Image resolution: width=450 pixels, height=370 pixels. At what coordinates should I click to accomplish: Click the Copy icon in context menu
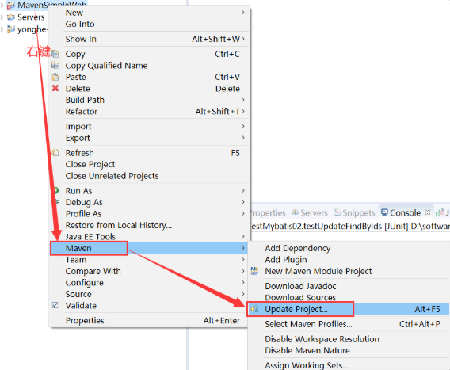(55, 54)
